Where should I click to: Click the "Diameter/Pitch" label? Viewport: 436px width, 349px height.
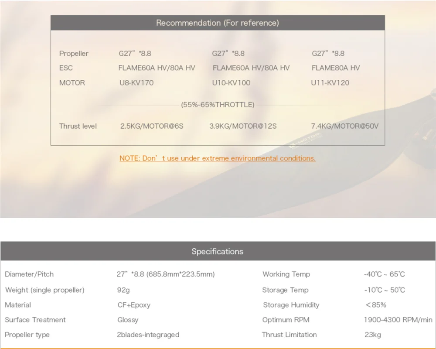[29, 274]
